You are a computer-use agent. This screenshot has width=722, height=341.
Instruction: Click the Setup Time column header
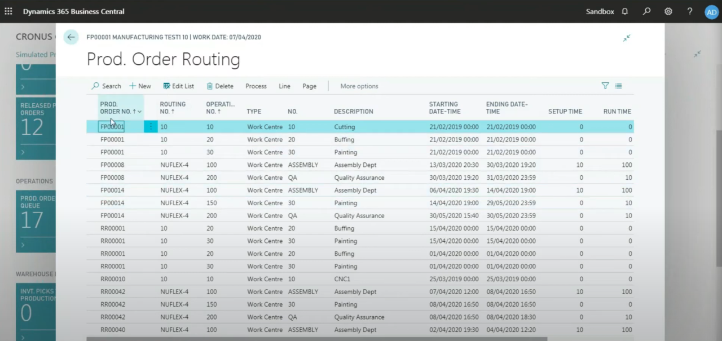[x=565, y=112]
